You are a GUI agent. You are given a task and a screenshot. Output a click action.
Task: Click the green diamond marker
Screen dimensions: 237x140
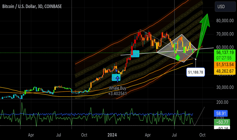pos(177,58)
